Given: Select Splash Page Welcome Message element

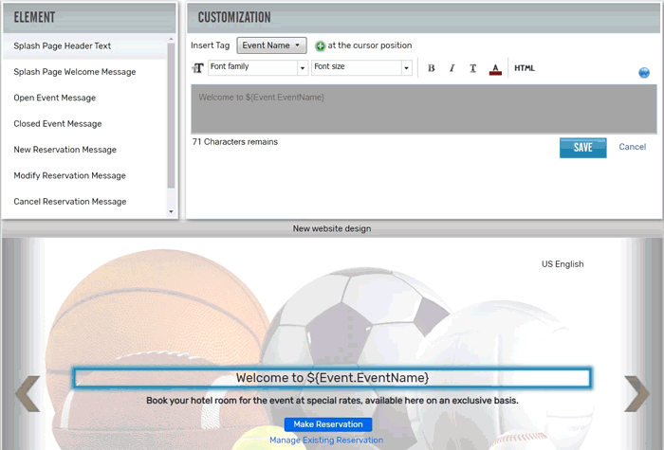Looking at the screenshot, I should [84, 72].
